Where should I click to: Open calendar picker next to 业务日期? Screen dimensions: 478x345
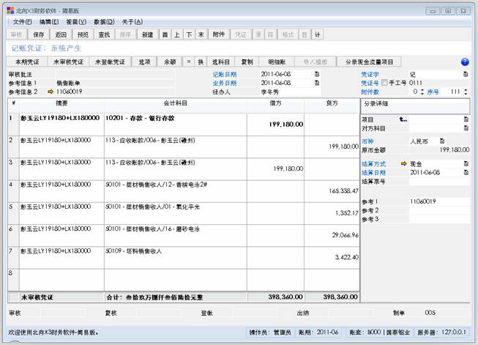pos(317,83)
